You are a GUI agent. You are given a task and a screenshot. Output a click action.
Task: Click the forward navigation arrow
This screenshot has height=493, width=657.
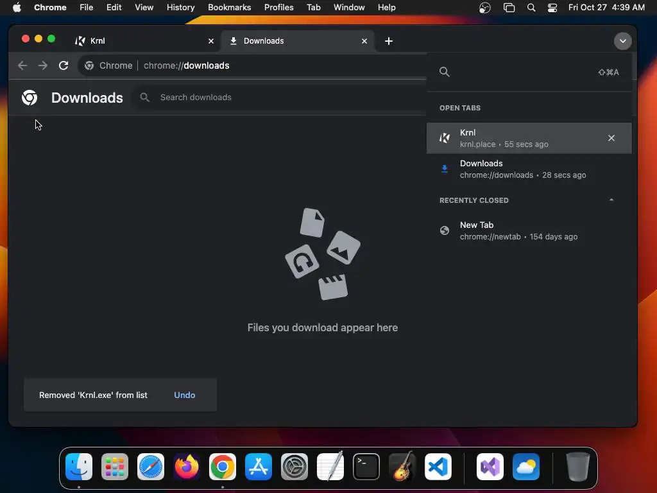coord(43,65)
